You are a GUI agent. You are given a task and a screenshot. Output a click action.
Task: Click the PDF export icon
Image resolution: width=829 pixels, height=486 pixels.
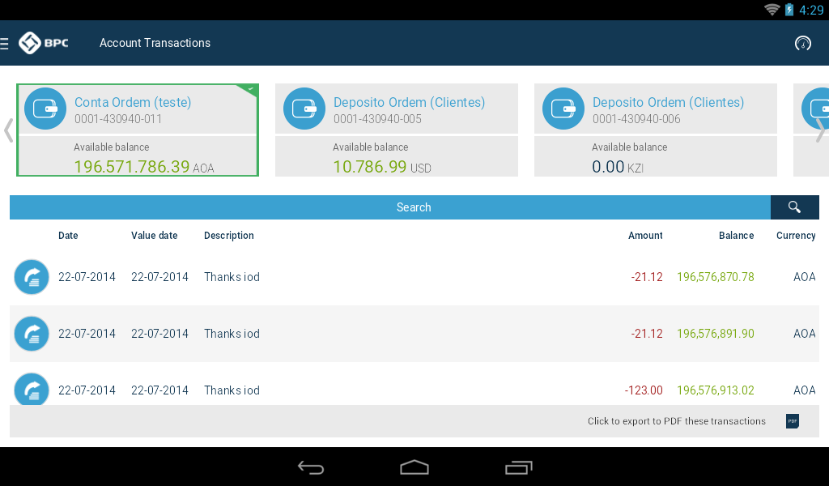click(791, 421)
